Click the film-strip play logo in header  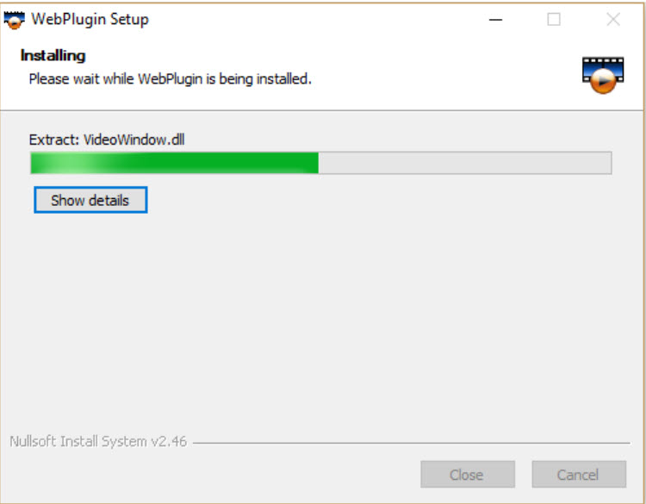(x=603, y=76)
